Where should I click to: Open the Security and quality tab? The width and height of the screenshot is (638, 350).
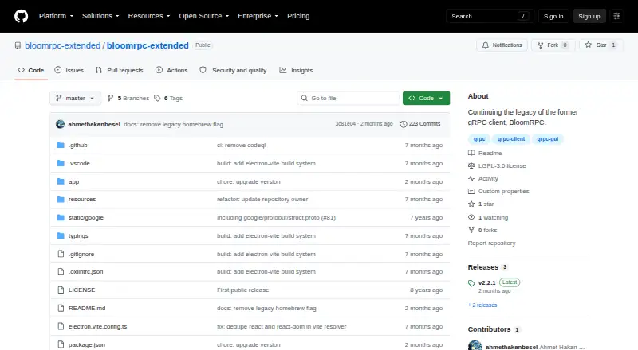[x=233, y=70]
